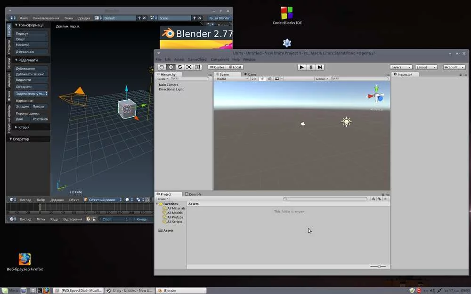Open Unity Window menu
Viewport: 471px width, 294px height.
[x=249, y=59]
